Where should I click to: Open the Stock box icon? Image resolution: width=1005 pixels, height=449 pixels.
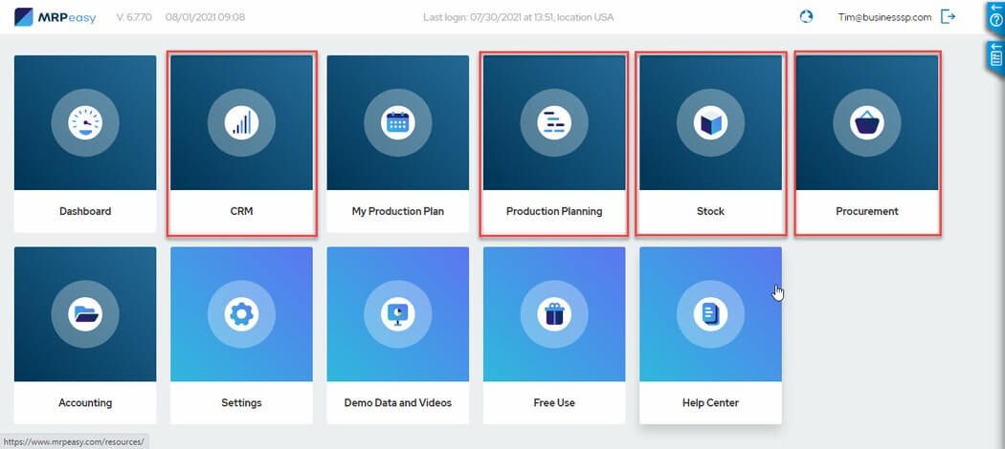(x=711, y=122)
